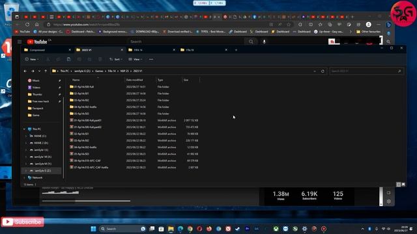This screenshot has width=417, height=234.
Task: Open the Other favourites folder in the browser
Action: coord(368,32)
